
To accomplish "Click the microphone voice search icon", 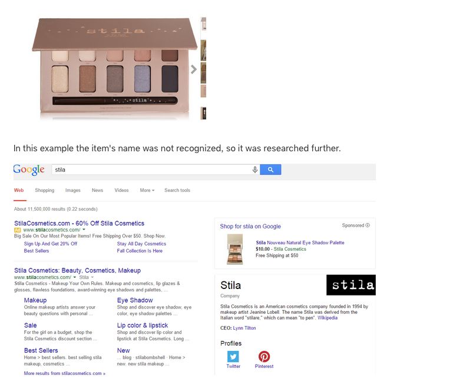I will (255, 170).
